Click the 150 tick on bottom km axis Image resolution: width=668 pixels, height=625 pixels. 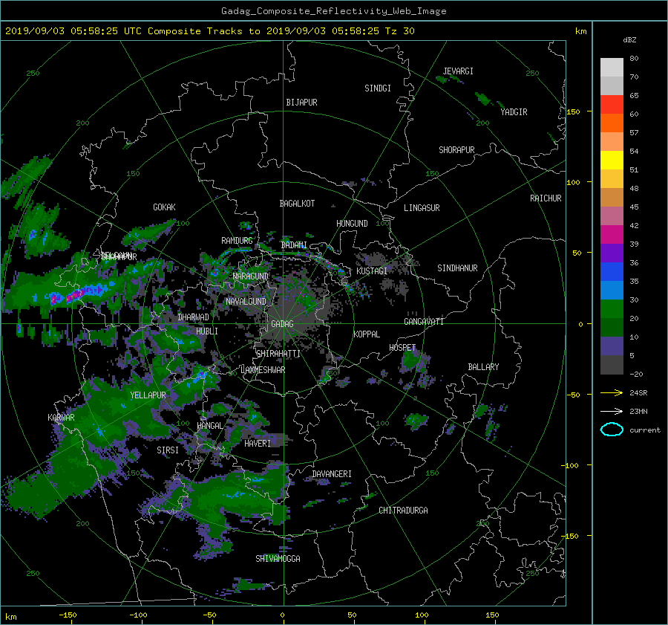[492, 615]
